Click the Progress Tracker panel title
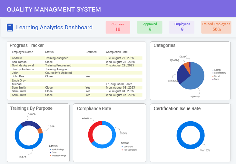The height and width of the screenshot is (164, 236). [27, 45]
